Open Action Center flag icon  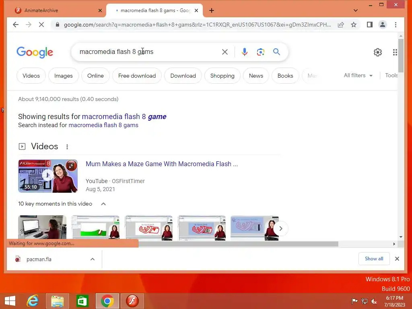point(354,301)
